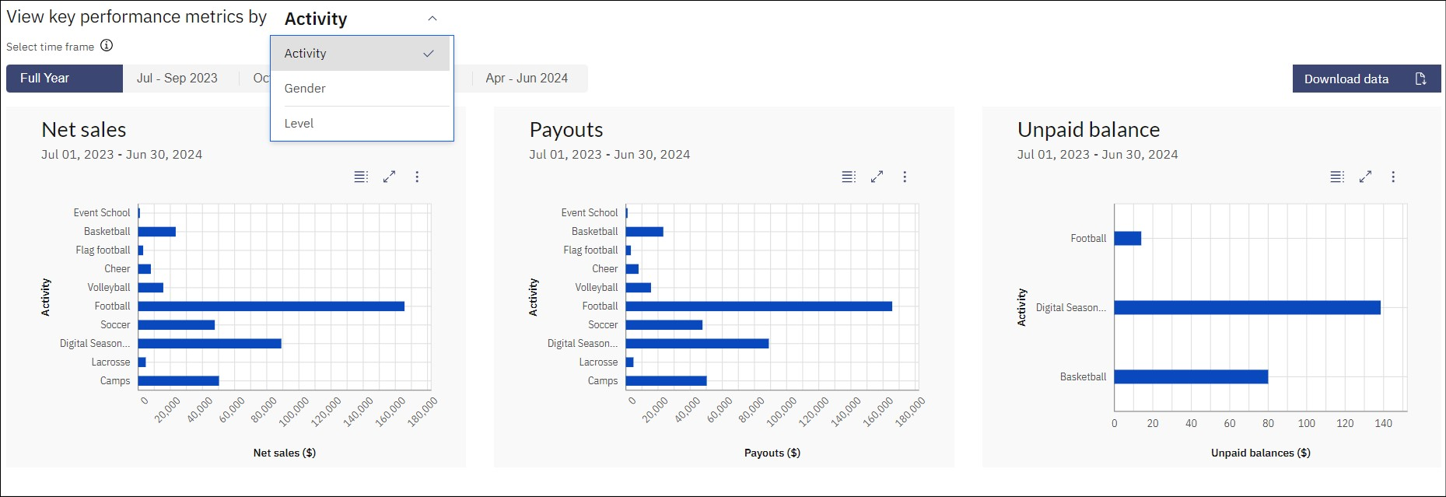The width and height of the screenshot is (1446, 497).
Task: Show data table for Unpaid balance chart
Action: click(1337, 177)
